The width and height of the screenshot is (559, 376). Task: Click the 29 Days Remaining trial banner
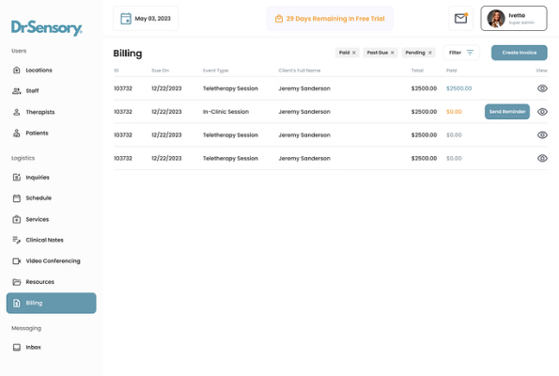point(330,19)
